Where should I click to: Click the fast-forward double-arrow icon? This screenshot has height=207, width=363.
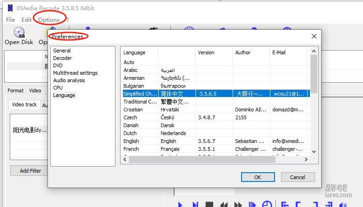(x=238, y=204)
